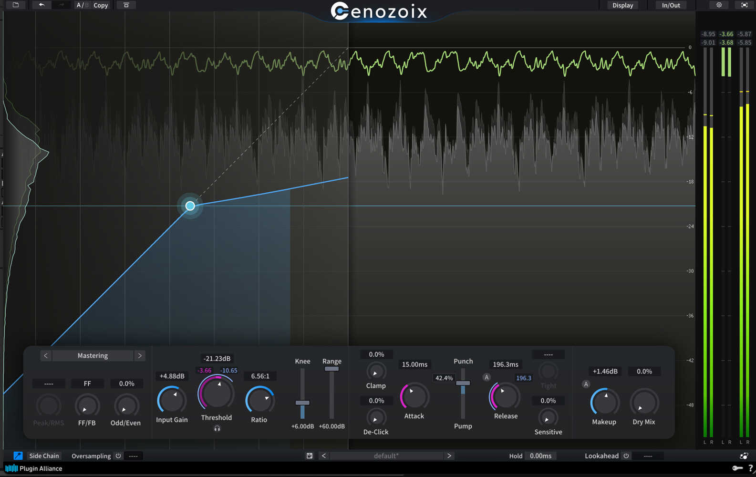This screenshot has height=477, width=756.
Task: Toggle auto Makeup 'A' button
Action: point(586,384)
